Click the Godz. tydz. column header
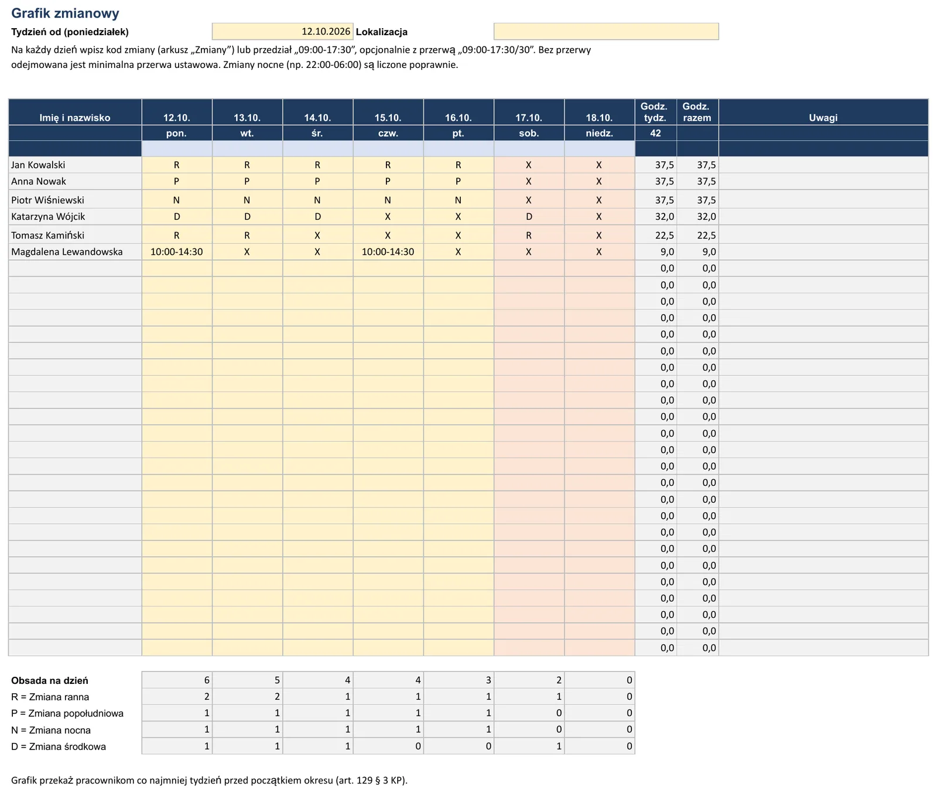This screenshot has height=794, width=937. (x=656, y=113)
